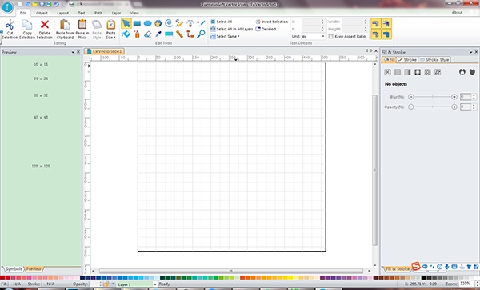The height and width of the screenshot is (290, 480).
Task: Click Select All
Action: click(x=222, y=22)
